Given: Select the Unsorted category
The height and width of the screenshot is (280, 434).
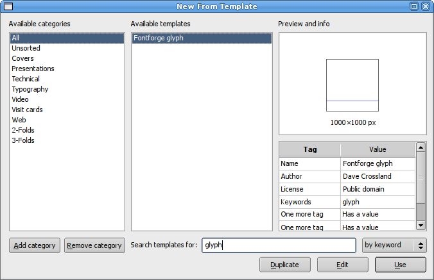Looking at the screenshot, I should tap(26, 48).
